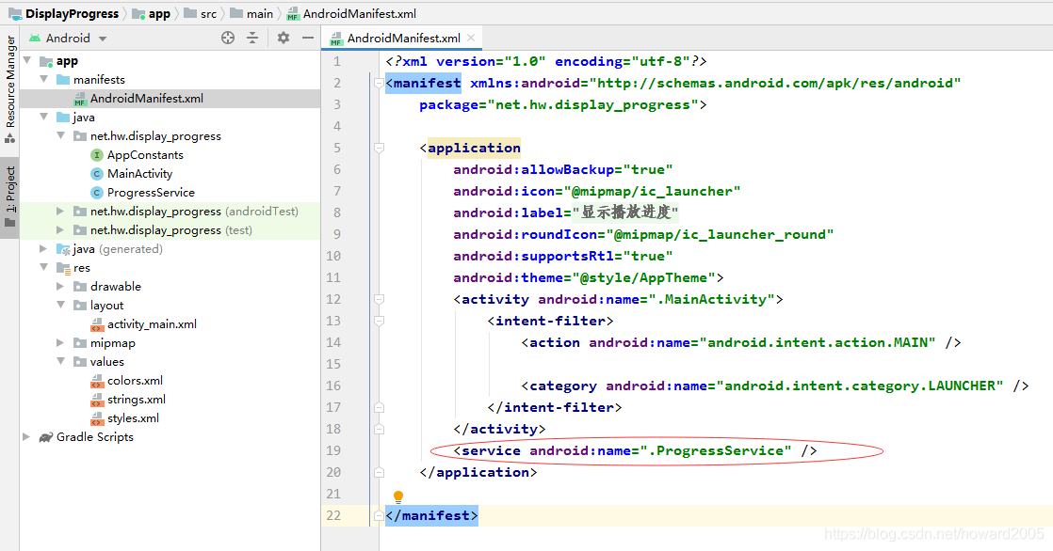Fold the application tag at line 5
Viewport: 1053px width, 551px height.
379,148
